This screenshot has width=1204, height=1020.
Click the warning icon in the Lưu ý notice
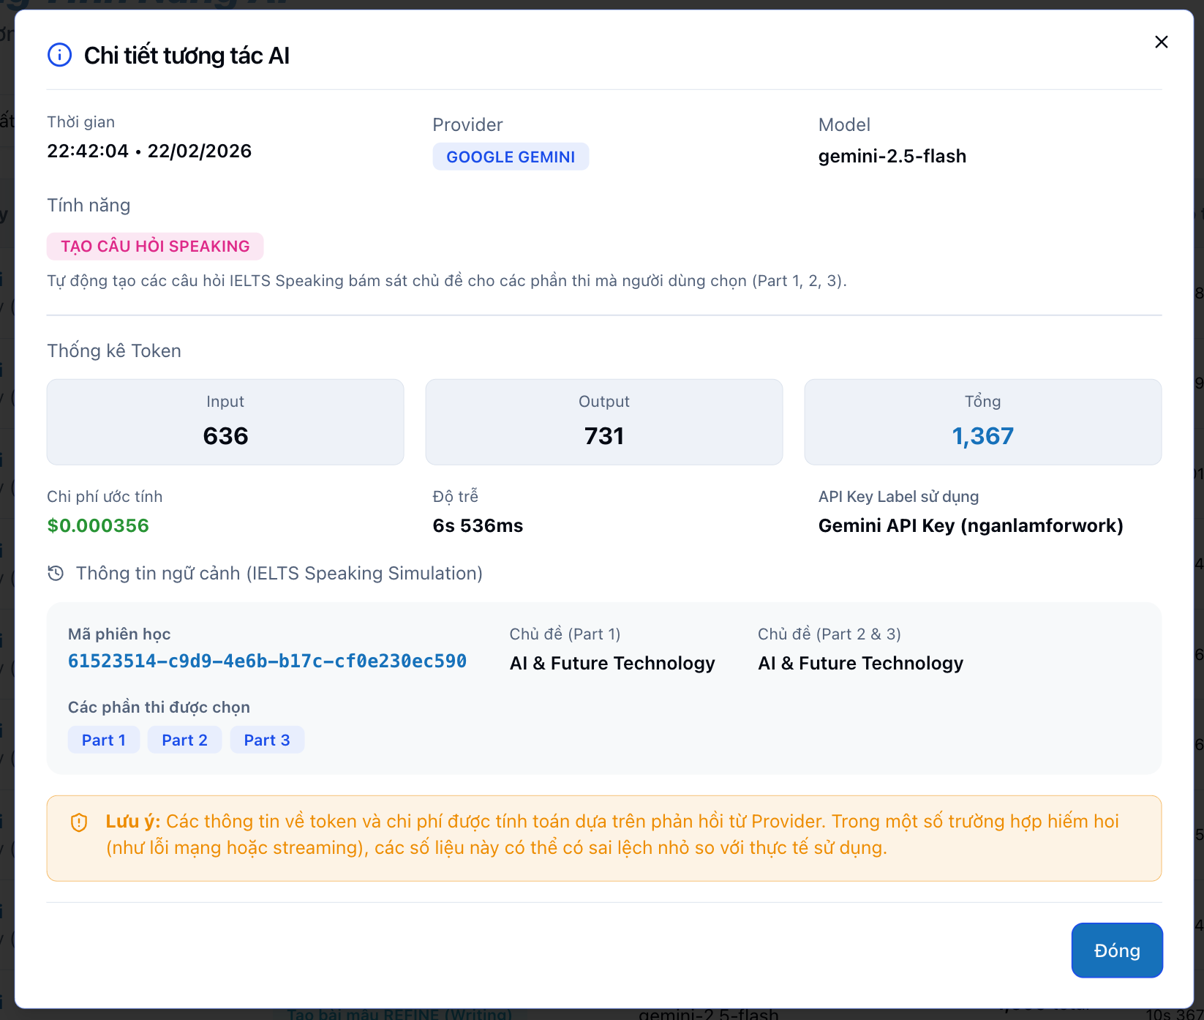point(78,822)
